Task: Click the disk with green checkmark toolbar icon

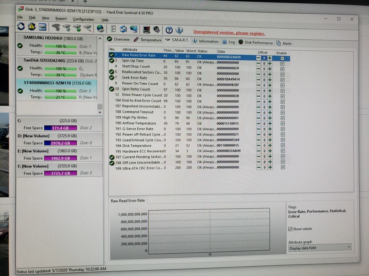Action: (77, 28)
